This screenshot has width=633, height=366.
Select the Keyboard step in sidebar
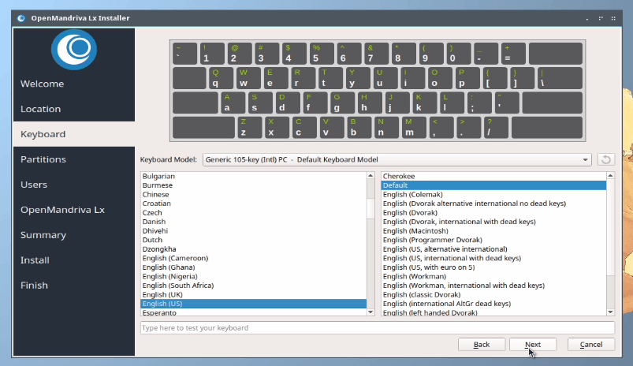pyautogui.click(x=74, y=134)
